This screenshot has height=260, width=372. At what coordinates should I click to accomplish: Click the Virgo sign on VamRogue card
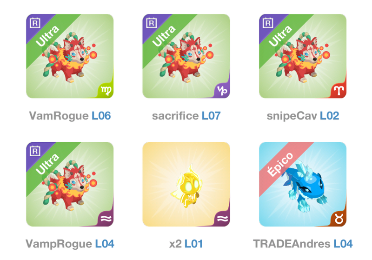click(106, 91)
